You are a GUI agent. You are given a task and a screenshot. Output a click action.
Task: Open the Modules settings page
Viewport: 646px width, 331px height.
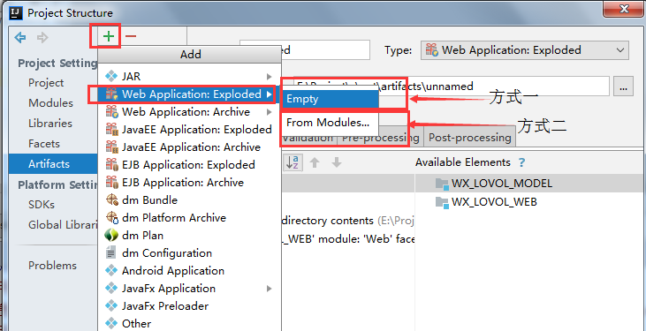coord(50,103)
